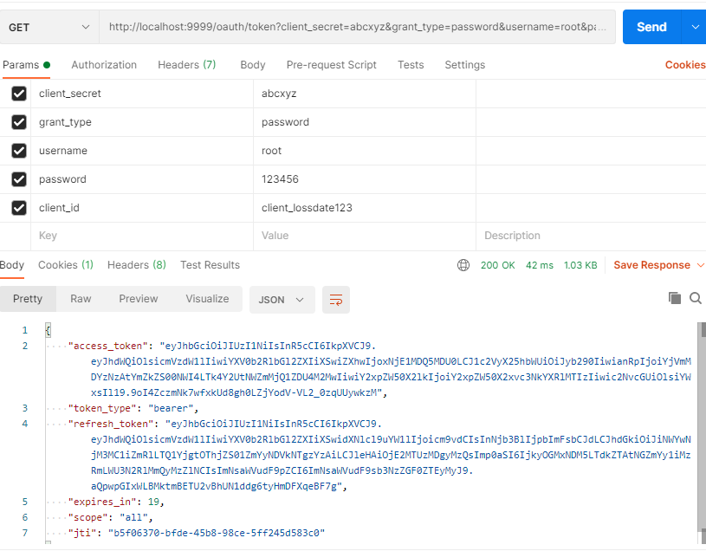Viewport: 706px width, 551px height.
Task: Select the Params tab
Action: click(x=26, y=65)
